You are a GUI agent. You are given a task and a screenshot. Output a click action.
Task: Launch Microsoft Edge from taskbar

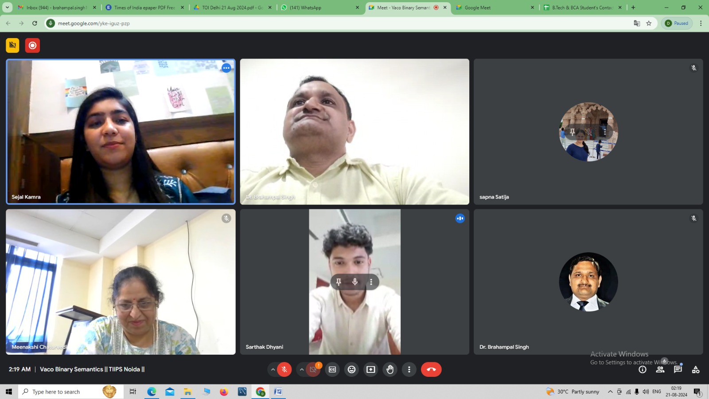pyautogui.click(x=152, y=391)
